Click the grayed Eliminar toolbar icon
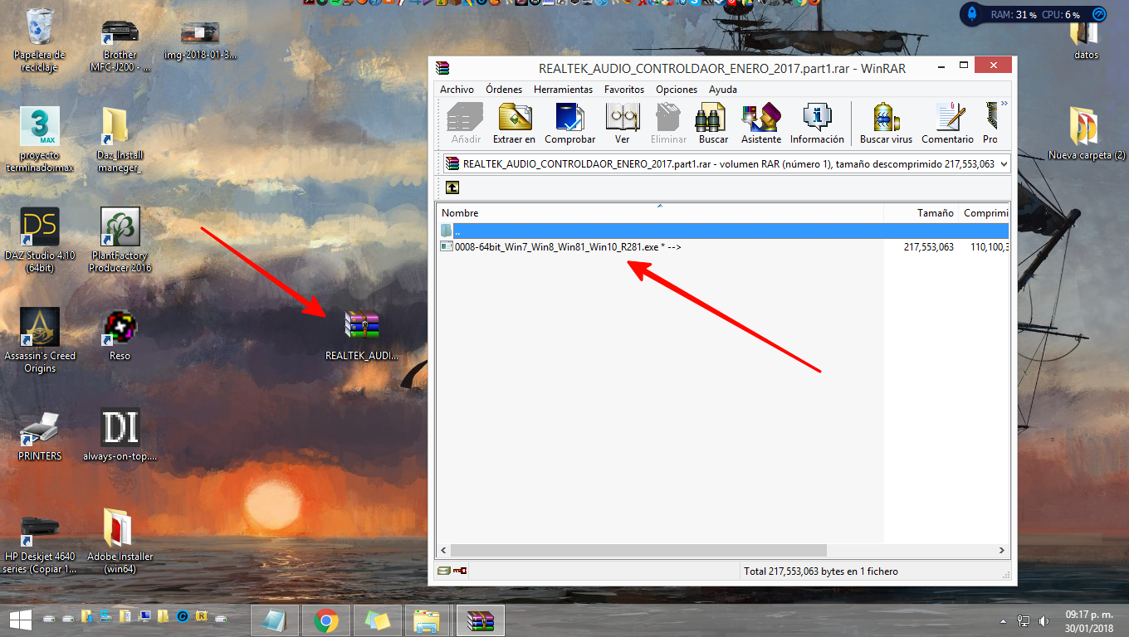Screen dimensions: 1129x637 click(668, 124)
